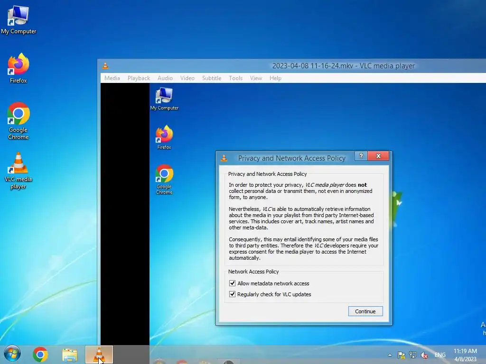Click the network tray icon

pyautogui.click(x=413, y=355)
